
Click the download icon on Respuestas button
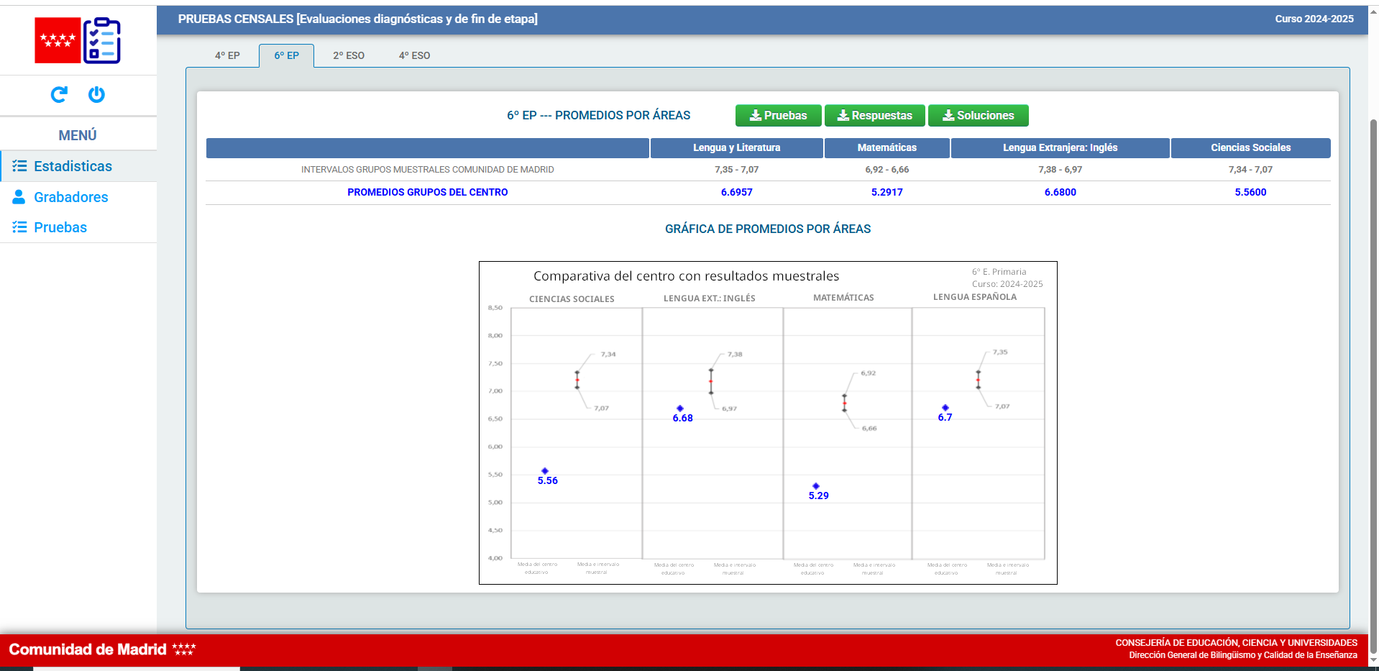point(843,115)
